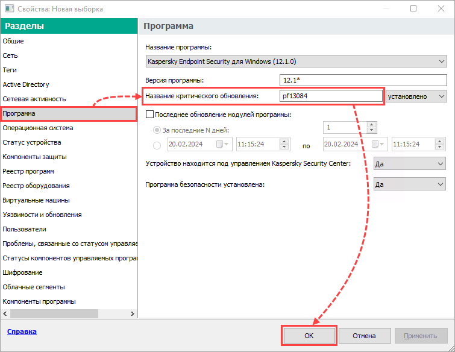The image size is (455, 352).
Task: Click the critical update name field
Action: 331,96
